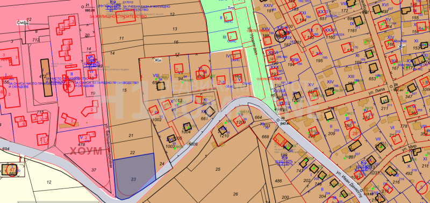Screen dimensions: 430x203
Task: Click parcel number 25 on the map
Action: pos(218,169)
